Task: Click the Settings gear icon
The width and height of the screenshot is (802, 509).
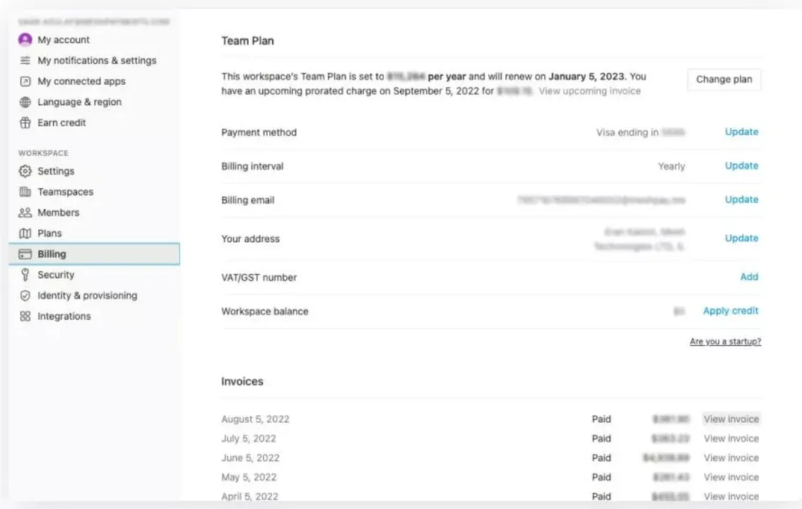Action: point(25,172)
